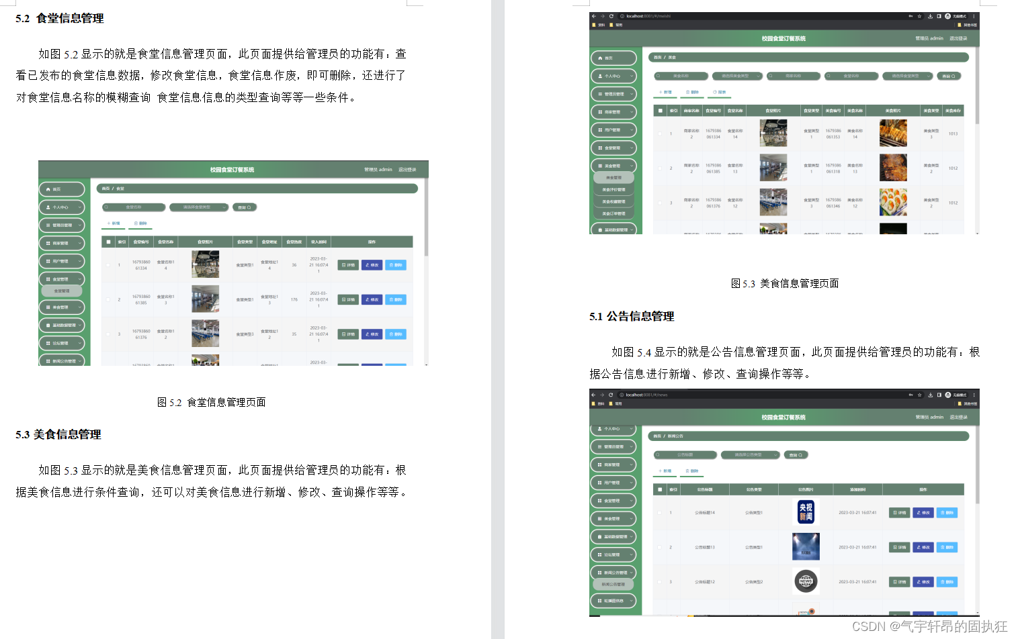Image resolution: width=1018 pixels, height=639 pixels.
Task: Check row 1 checkbox in news table
Action: coord(659,513)
